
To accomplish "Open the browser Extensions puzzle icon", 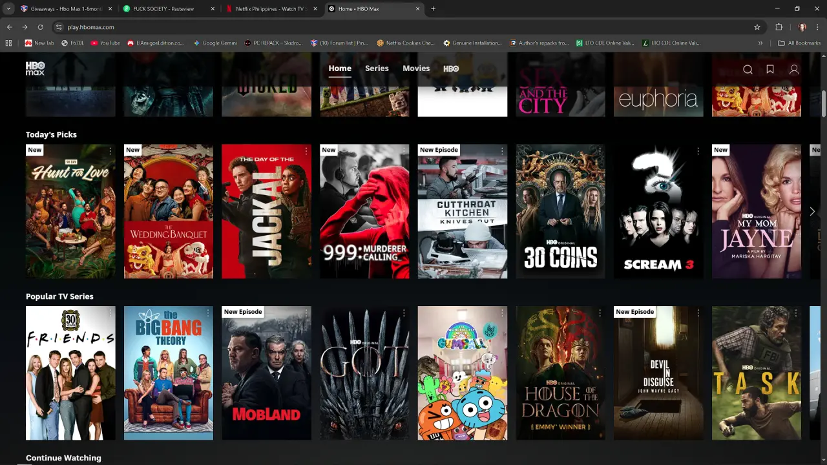I will (779, 27).
